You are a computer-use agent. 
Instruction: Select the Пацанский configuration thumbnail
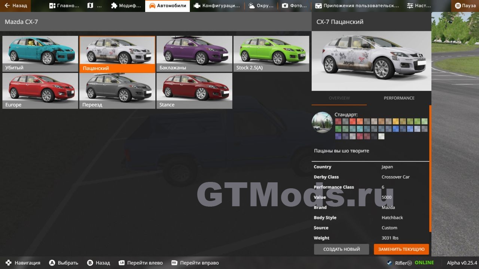point(117,54)
